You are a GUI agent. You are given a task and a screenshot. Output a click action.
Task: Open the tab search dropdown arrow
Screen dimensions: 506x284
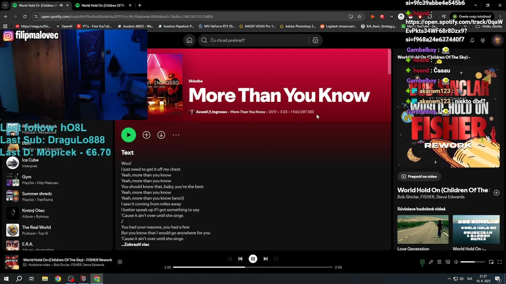5,6
